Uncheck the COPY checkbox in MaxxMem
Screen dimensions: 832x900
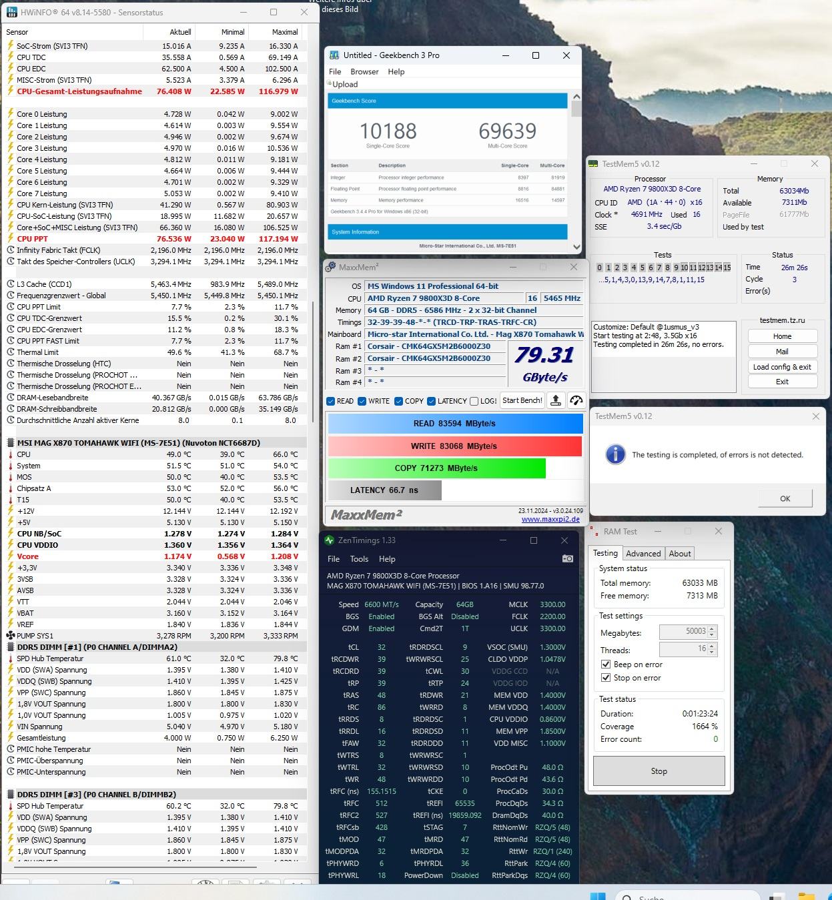click(398, 401)
